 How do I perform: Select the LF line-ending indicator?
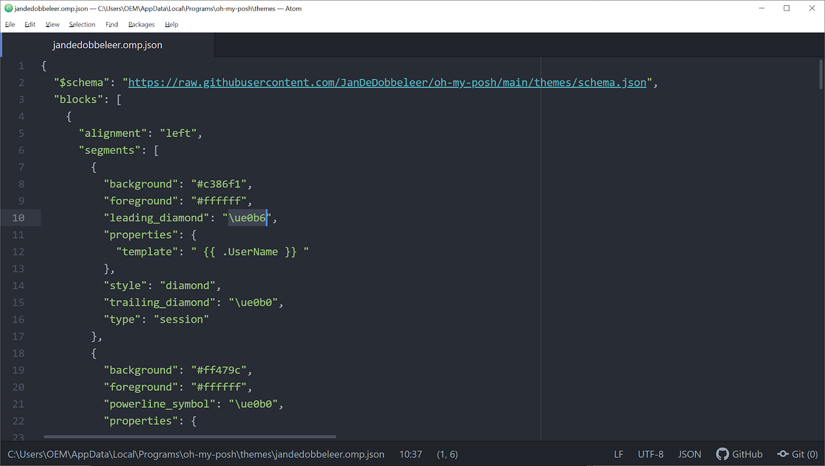(618, 454)
